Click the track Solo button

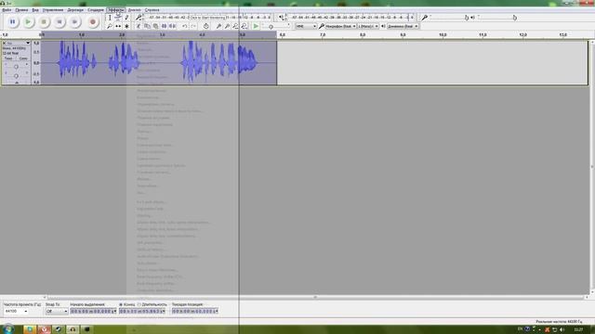coord(23,58)
